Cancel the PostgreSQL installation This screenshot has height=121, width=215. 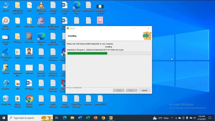[x=144, y=90]
